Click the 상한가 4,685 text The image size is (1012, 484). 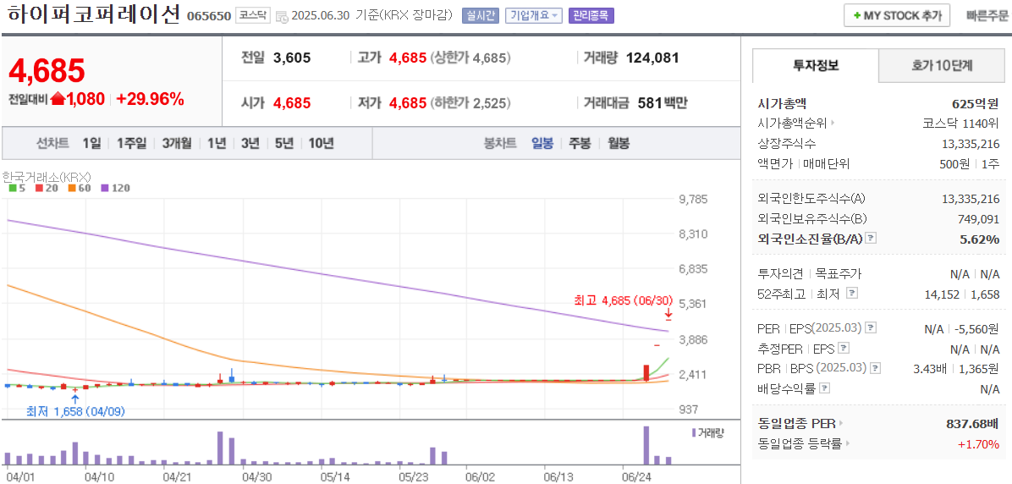tap(471, 58)
